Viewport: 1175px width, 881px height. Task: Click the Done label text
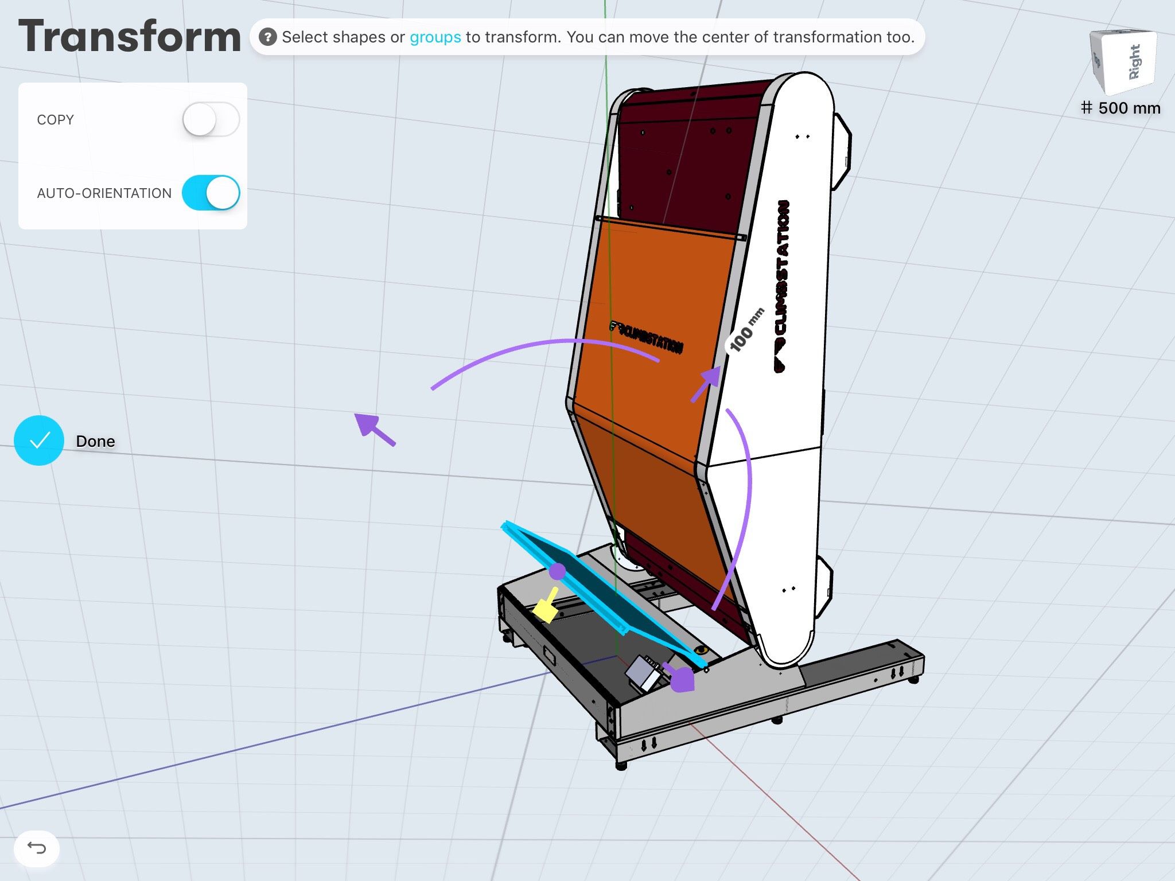pyautogui.click(x=95, y=441)
